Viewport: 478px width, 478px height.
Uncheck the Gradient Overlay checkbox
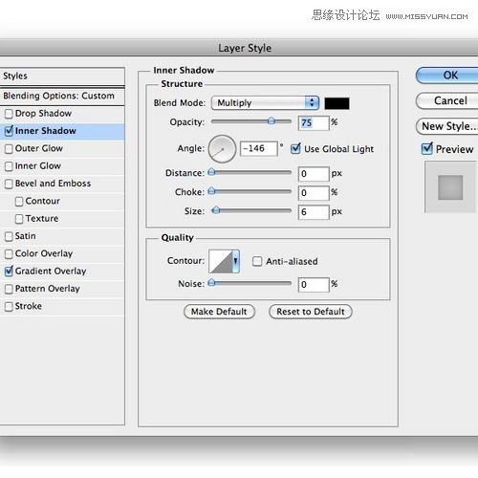[x=9, y=272]
